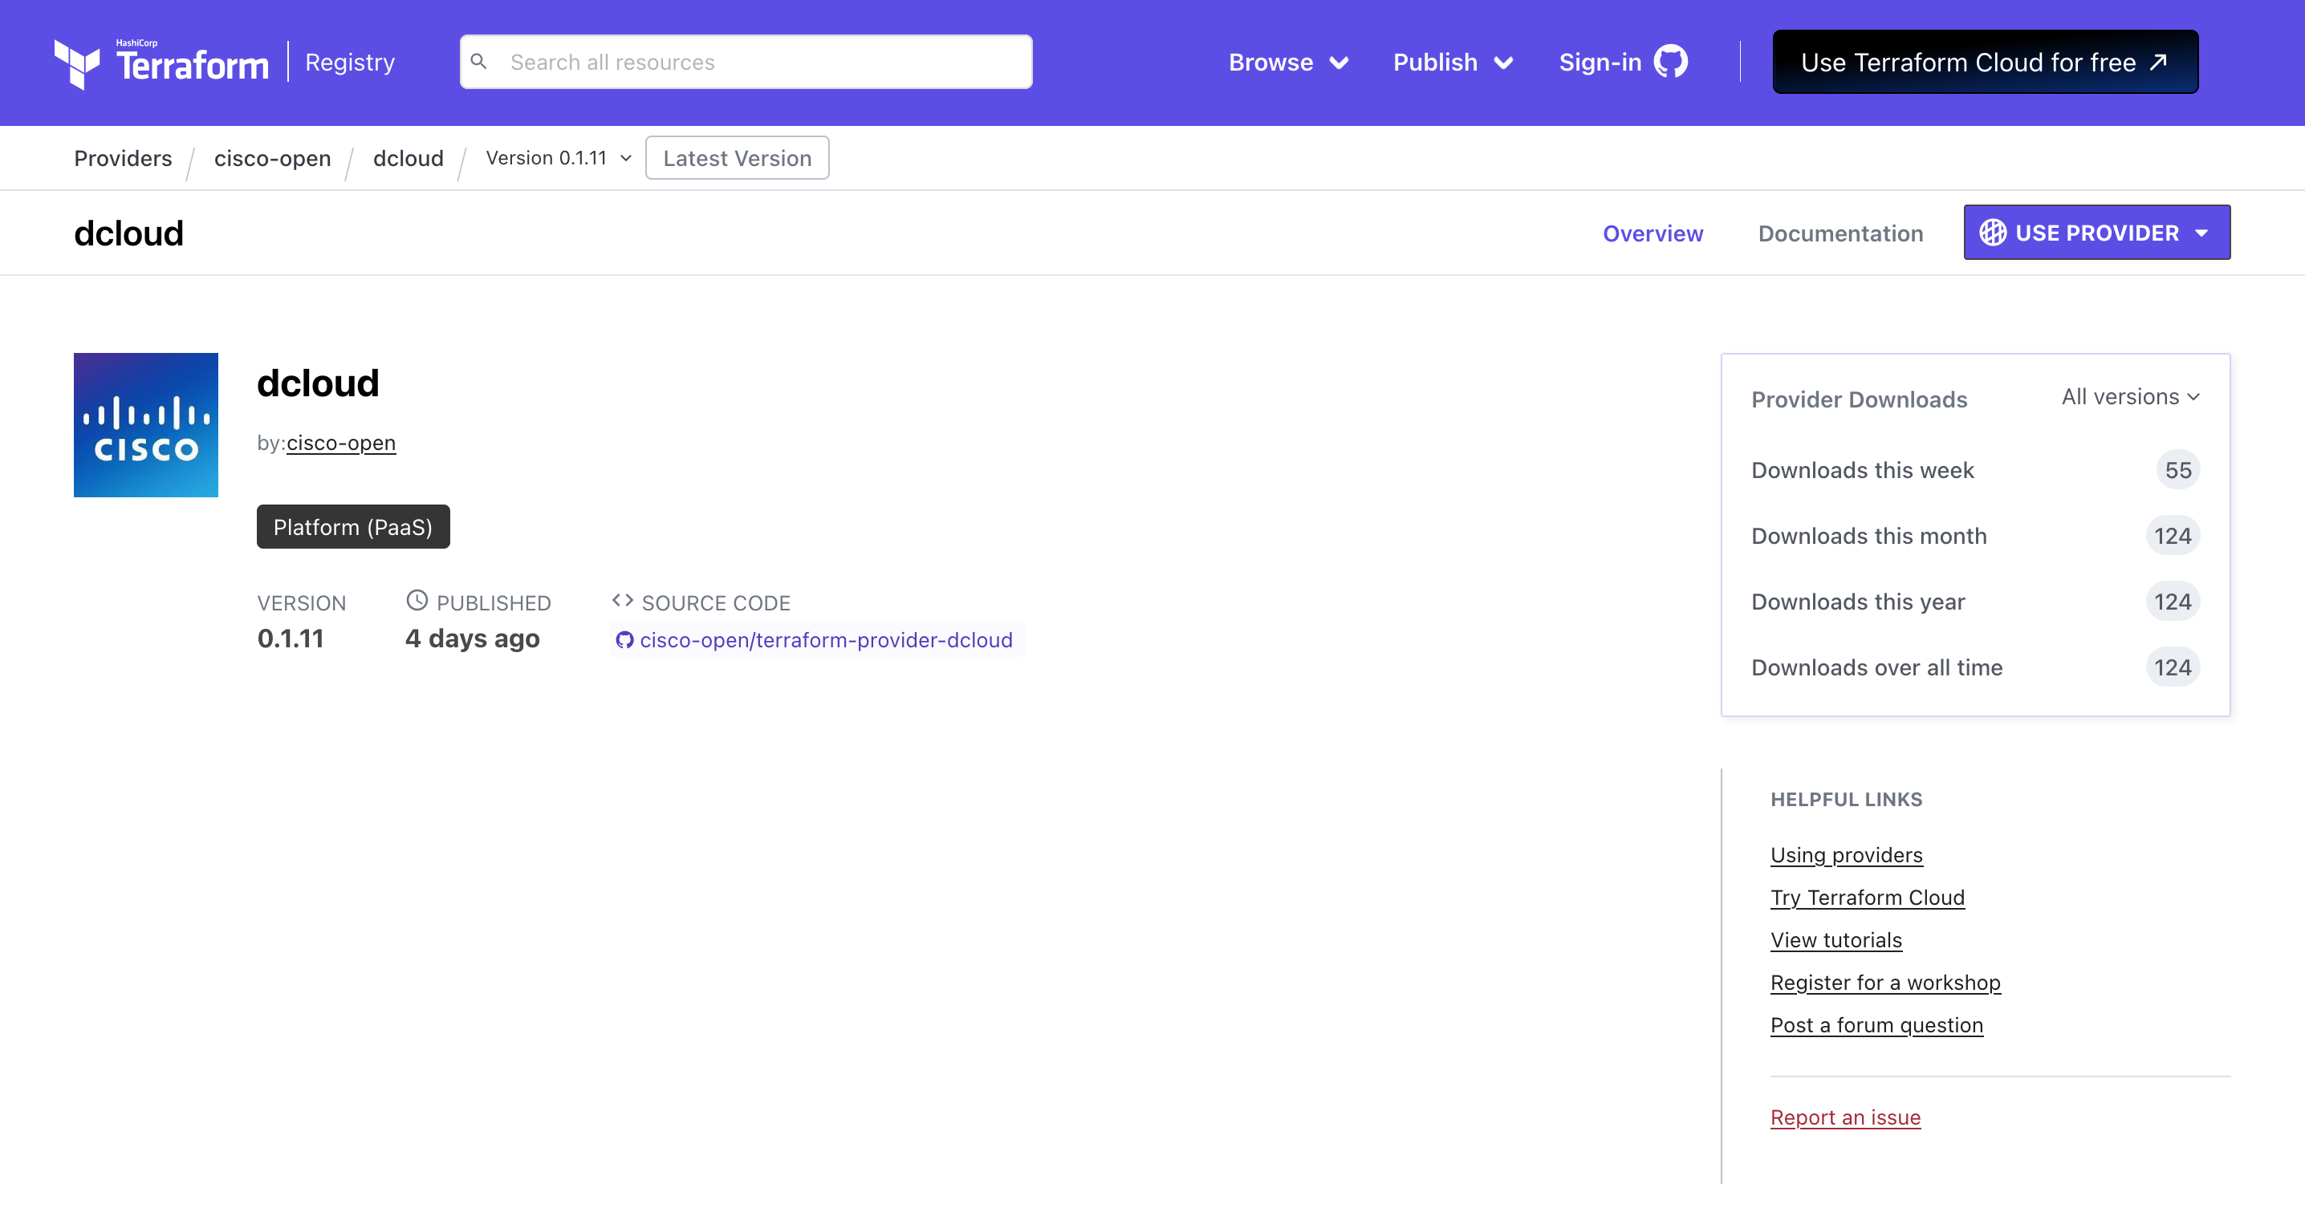
Task: Go to Providers breadcrumb
Action: [x=123, y=158]
